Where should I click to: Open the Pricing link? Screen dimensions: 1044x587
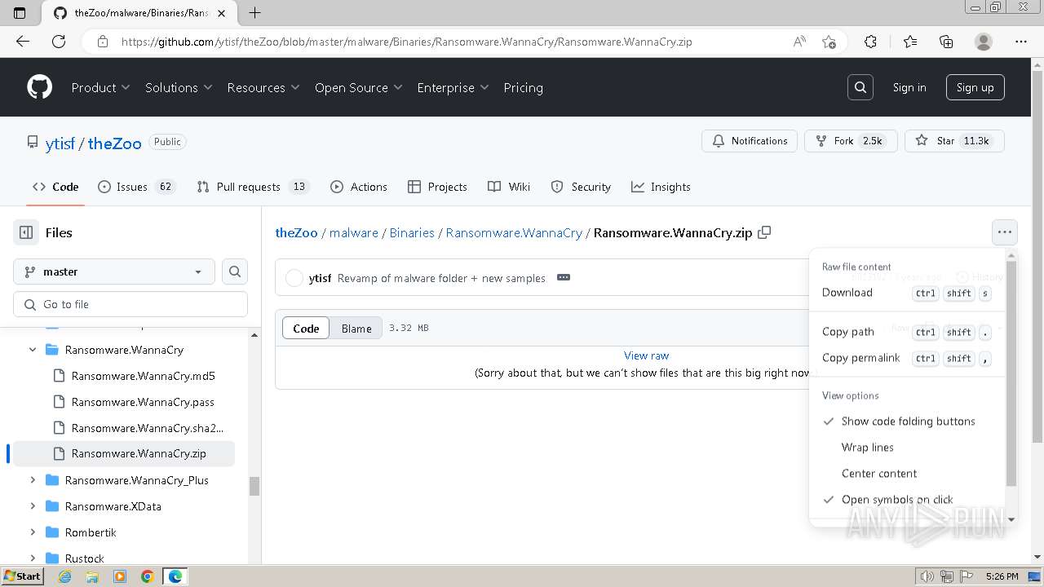(x=523, y=87)
